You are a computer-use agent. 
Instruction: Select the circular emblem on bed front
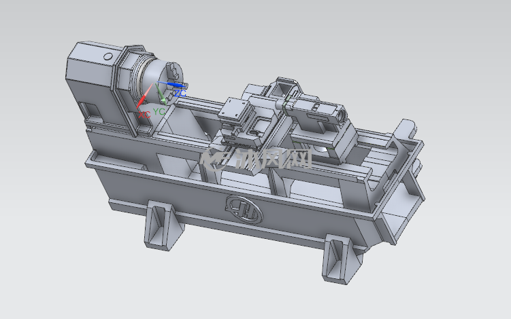pyautogui.click(x=244, y=209)
